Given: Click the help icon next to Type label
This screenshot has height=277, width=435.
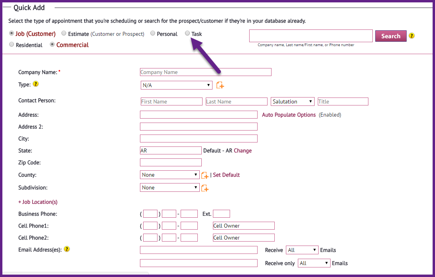Looking at the screenshot, I should 36,84.
